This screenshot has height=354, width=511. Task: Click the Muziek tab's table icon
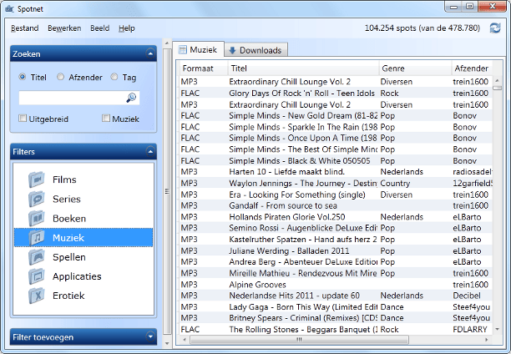(183, 50)
